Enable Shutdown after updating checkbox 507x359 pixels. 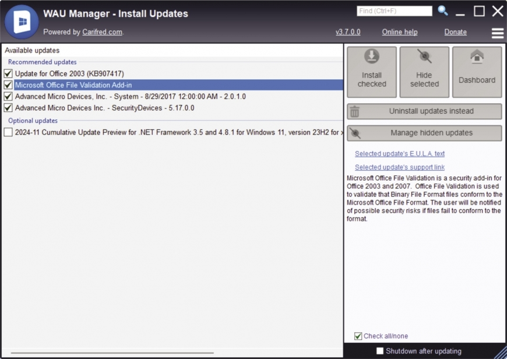point(380,351)
